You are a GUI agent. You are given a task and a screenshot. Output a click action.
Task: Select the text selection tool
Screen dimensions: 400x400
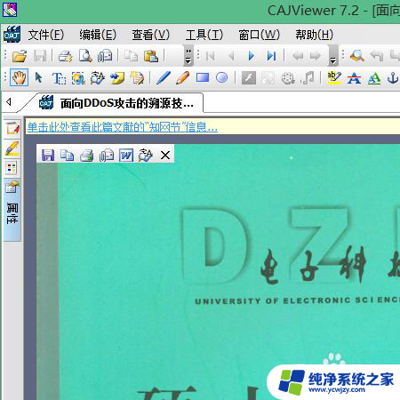(x=59, y=78)
